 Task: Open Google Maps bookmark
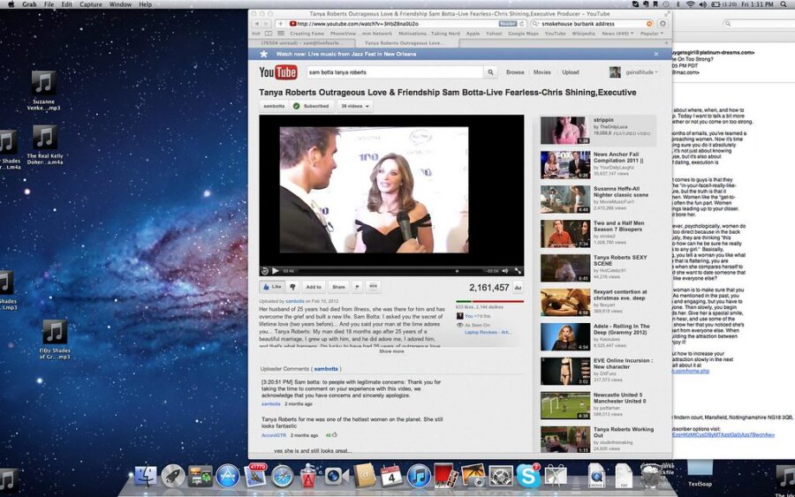523,34
